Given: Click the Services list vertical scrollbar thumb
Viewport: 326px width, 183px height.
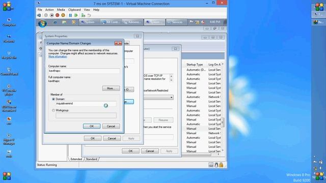Looking at the screenshot, I should pyautogui.click(x=223, y=122).
